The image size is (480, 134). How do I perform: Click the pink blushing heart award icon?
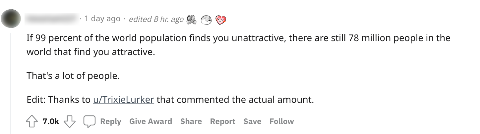pyautogui.click(x=221, y=20)
